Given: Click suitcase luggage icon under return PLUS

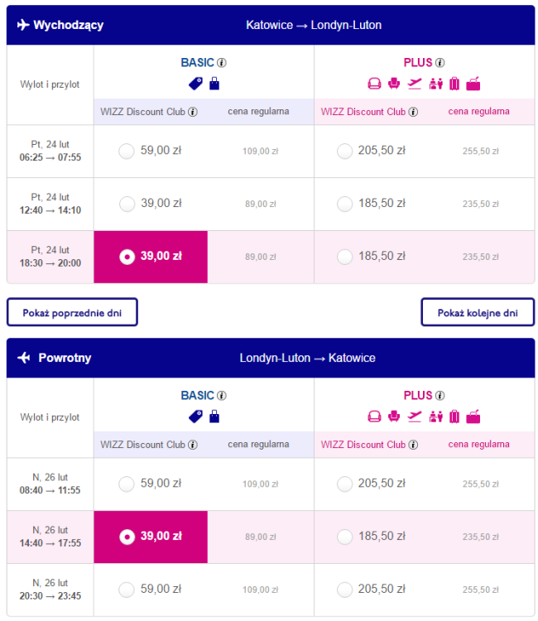Looking at the screenshot, I should click(454, 416).
